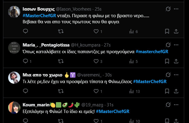Share Koum_marin's tweet
Screen dimensions: 189x123
[176, 121]
